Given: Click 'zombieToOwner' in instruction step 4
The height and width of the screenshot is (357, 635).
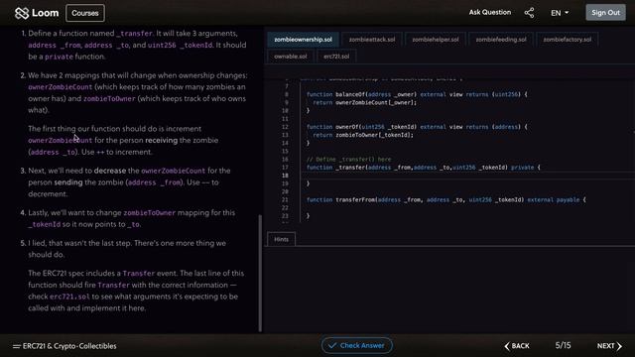Looking at the screenshot, I should click(150, 213).
